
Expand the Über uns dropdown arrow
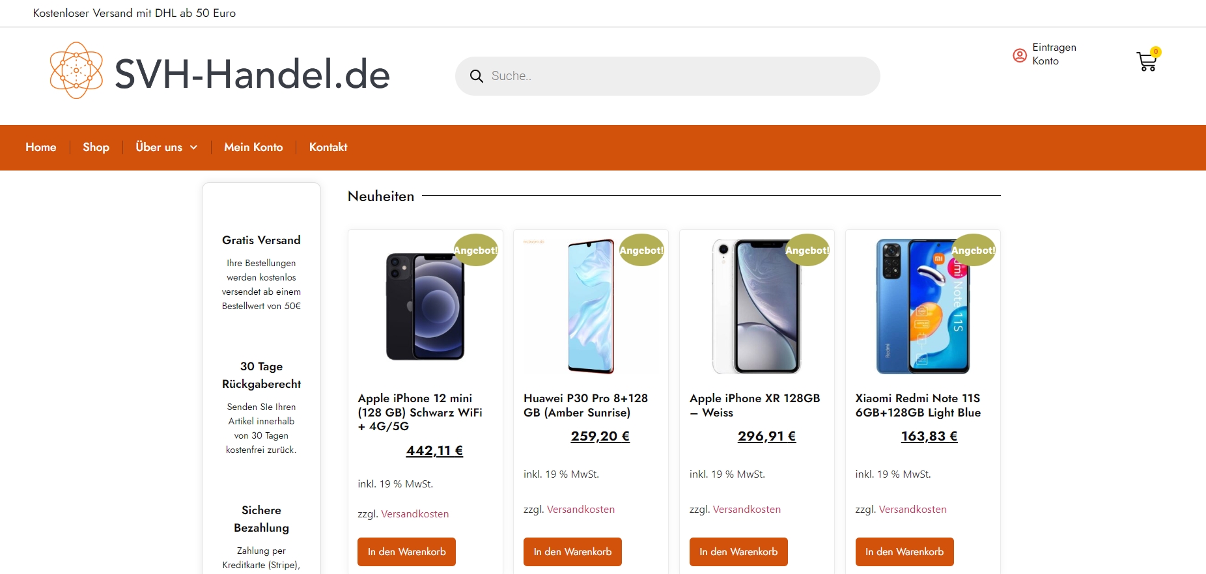click(193, 148)
